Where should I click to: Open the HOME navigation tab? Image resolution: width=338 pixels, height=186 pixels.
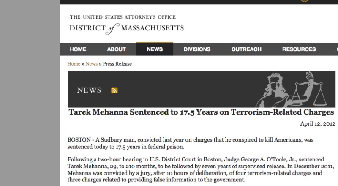[78, 49]
